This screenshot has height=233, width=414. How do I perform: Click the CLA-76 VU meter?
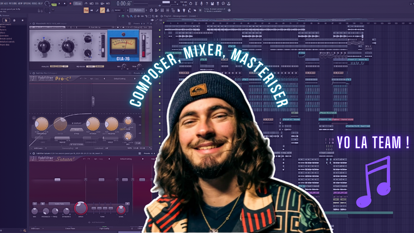[123, 45]
